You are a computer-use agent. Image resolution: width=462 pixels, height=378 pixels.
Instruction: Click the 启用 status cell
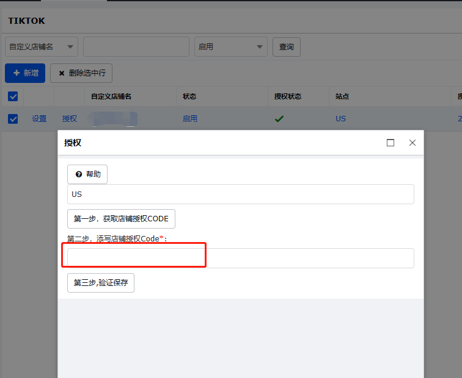[189, 119]
